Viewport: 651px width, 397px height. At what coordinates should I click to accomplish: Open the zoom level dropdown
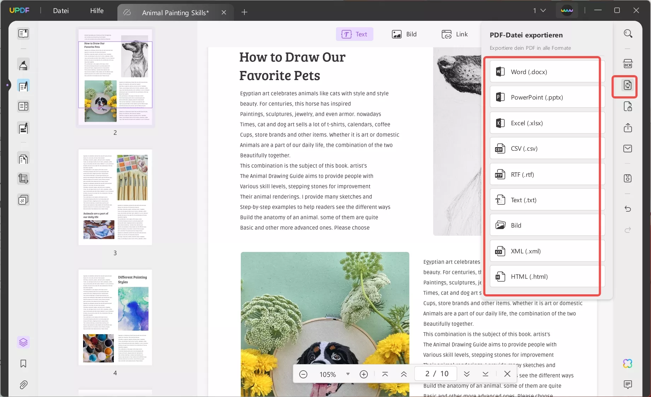coord(348,374)
